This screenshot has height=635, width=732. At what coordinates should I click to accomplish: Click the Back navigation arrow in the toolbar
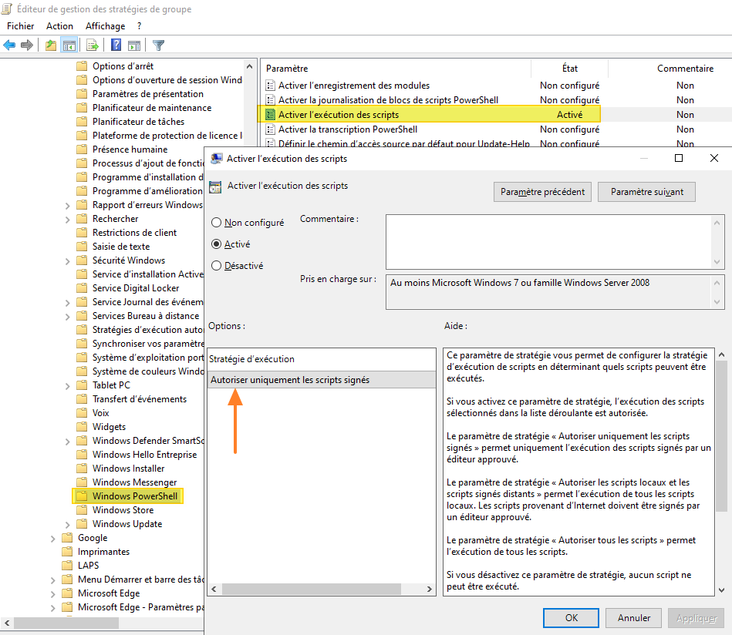coord(9,45)
